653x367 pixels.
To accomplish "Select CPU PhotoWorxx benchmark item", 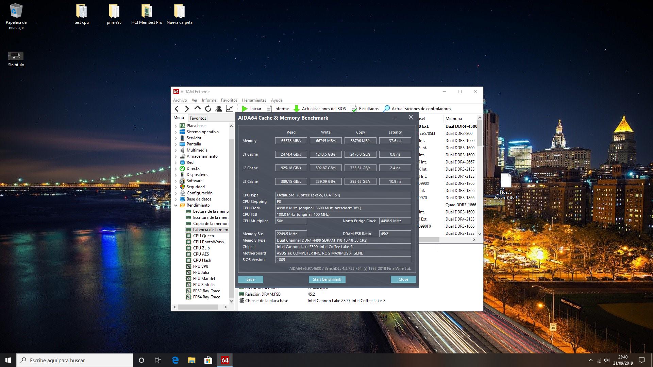I will tap(208, 242).
